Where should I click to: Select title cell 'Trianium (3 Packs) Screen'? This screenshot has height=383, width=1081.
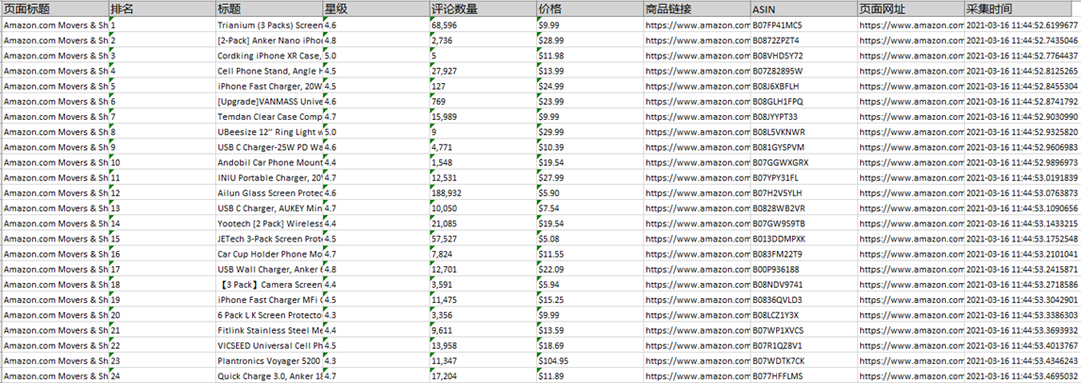coord(269,25)
